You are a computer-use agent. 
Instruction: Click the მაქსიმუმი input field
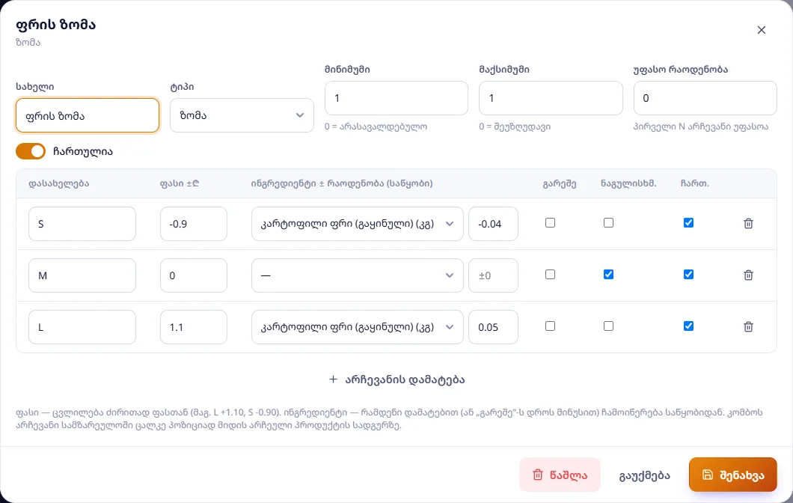(x=551, y=98)
